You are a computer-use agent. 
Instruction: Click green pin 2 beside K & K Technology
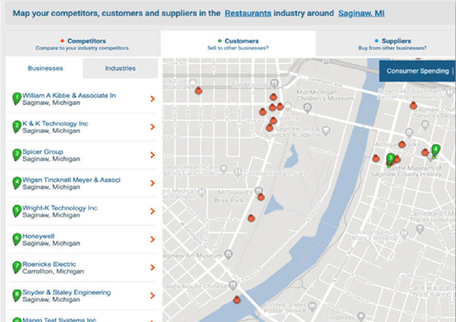coord(17,127)
